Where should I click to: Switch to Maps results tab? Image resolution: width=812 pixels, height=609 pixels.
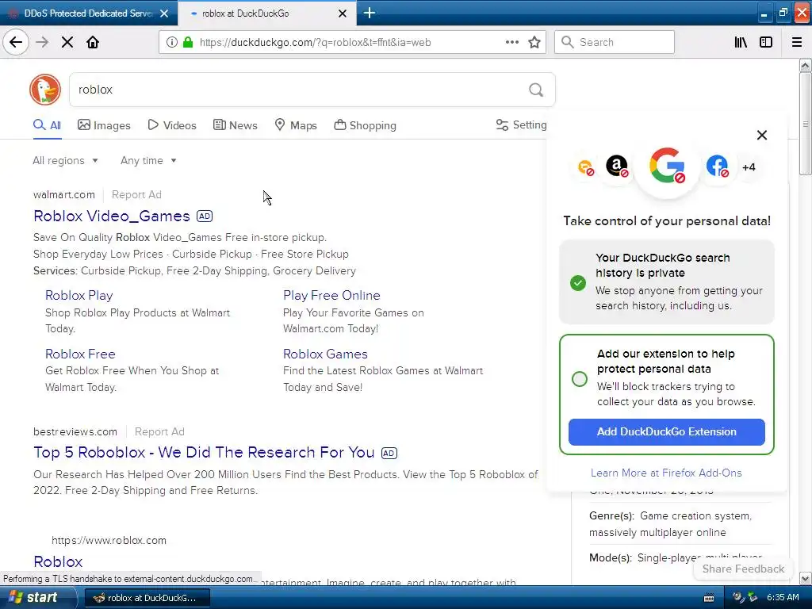[296, 125]
